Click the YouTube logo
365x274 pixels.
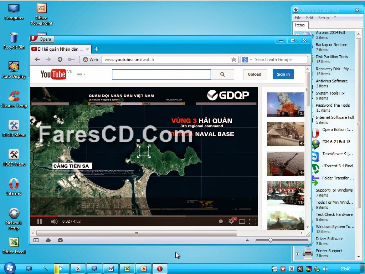(53, 74)
